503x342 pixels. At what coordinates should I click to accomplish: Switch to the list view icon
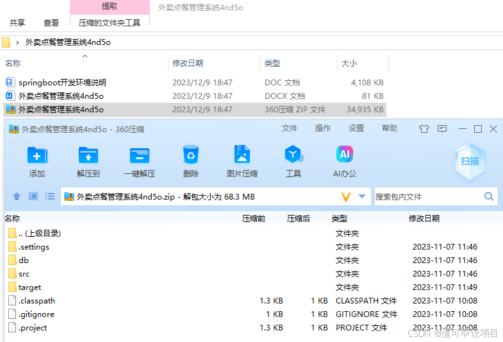pyautogui.click(x=50, y=196)
